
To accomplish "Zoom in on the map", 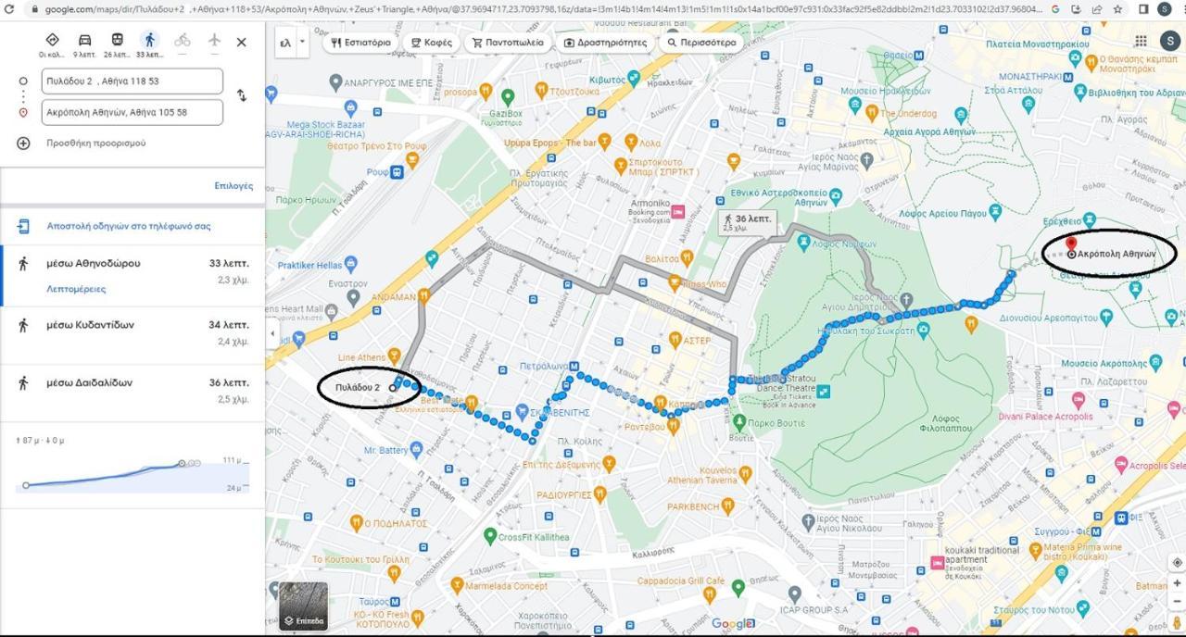I will (1177, 583).
